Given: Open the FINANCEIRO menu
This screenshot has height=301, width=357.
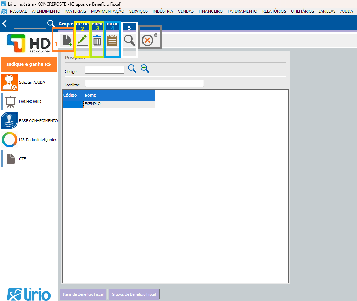Looking at the screenshot, I should 210,11.
